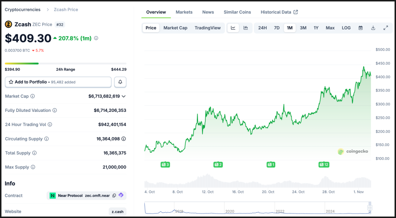The image size is (396, 218).
Task: Expand chart to fullscreen
Action: 386,28
